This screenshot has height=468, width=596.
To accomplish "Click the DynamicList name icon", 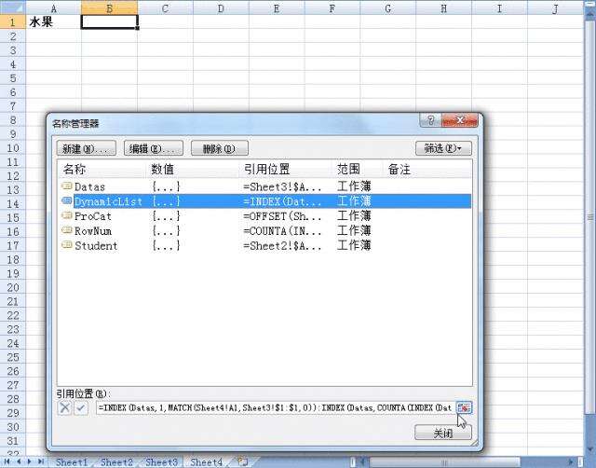I will (x=67, y=200).
